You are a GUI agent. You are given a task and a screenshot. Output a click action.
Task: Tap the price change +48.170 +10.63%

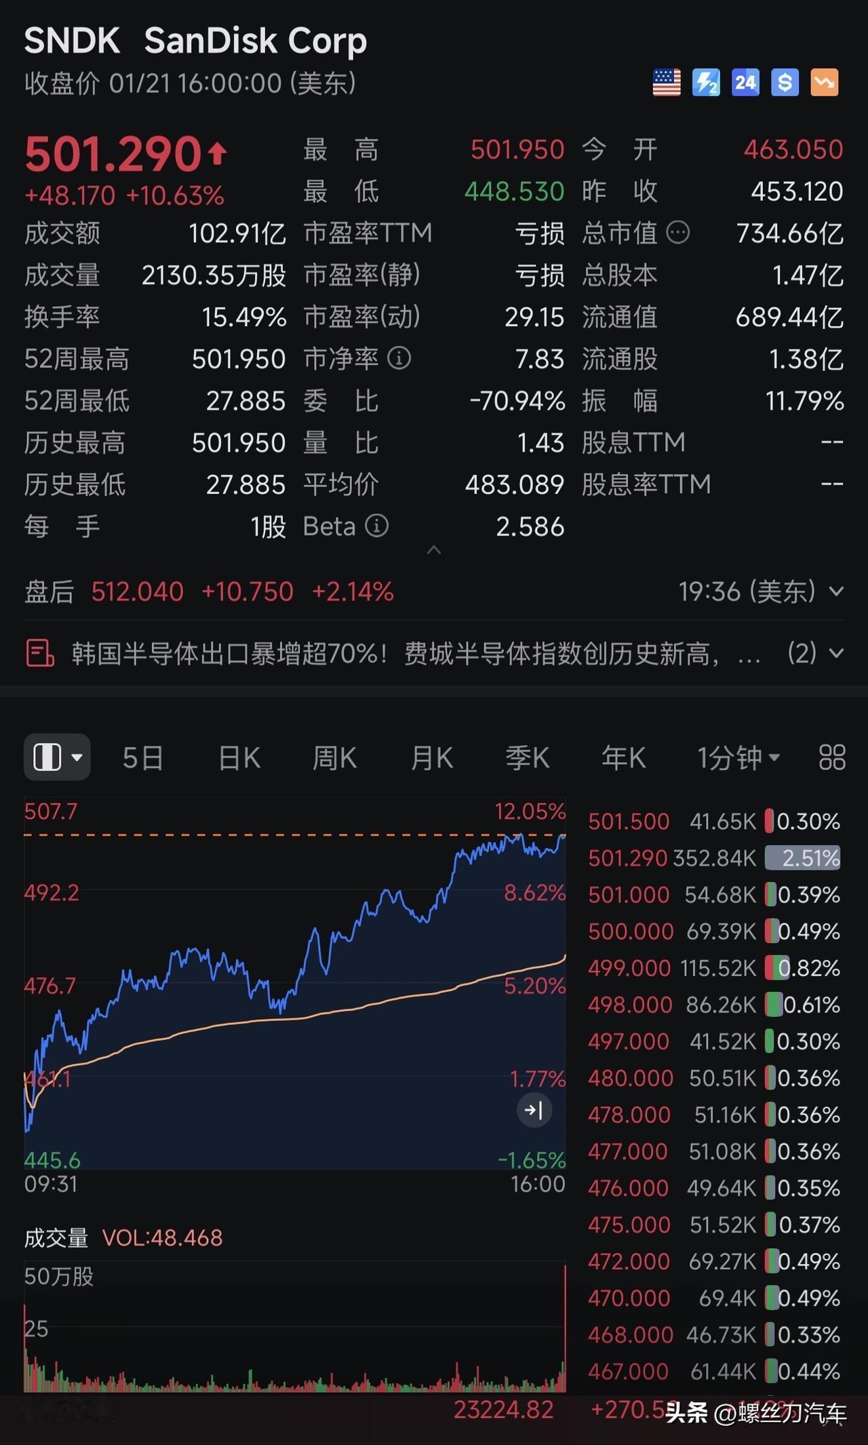[x=124, y=196]
